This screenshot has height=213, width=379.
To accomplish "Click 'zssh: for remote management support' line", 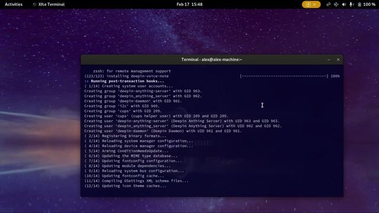I will 132,71.
